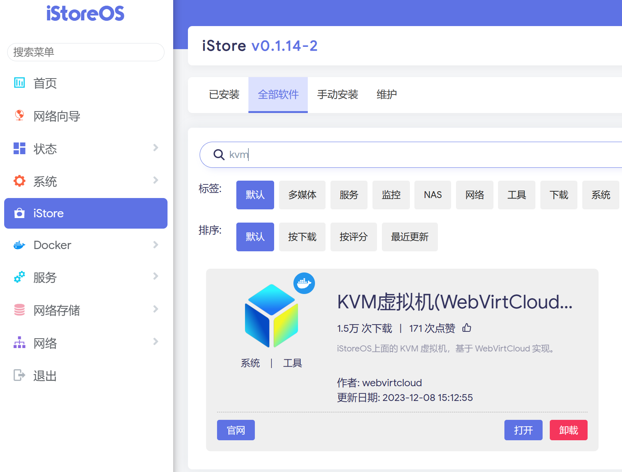Click the 工具 category under KVM icon

coord(293,363)
